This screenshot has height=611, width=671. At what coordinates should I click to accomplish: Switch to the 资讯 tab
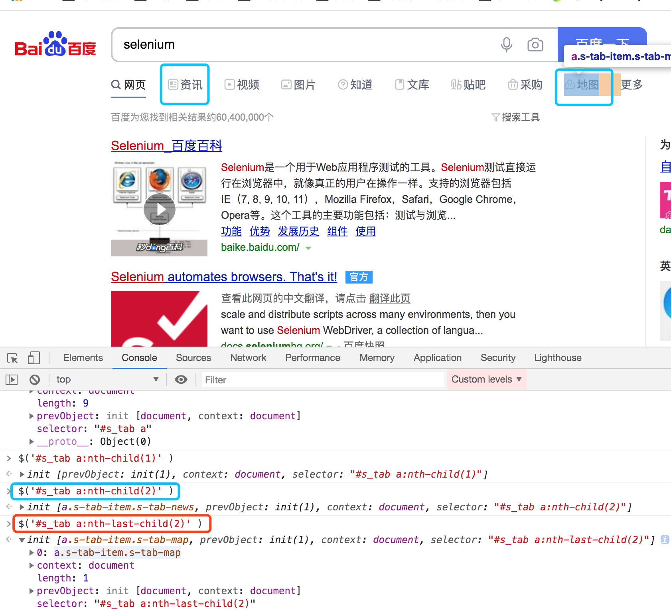click(x=185, y=85)
